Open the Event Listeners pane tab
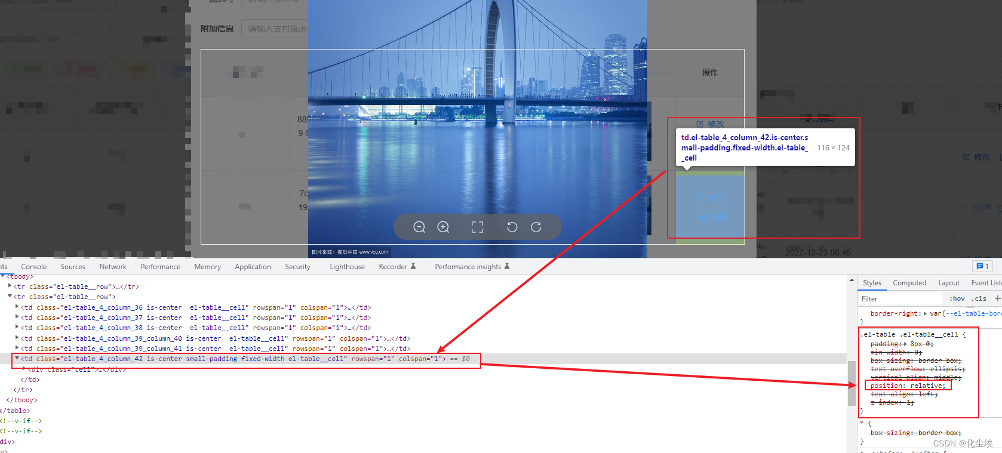This screenshot has height=453, width=1002. (x=986, y=283)
